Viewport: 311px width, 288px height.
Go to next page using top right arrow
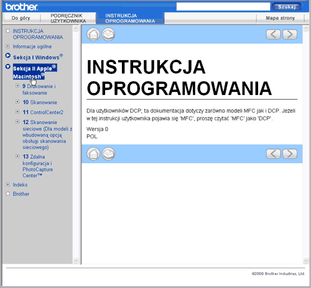290,34
